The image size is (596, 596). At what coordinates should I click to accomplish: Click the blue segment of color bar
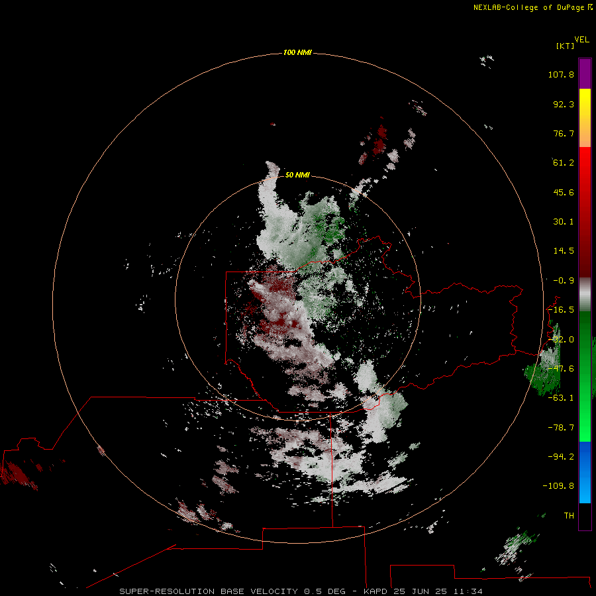pyautogui.click(x=585, y=472)
